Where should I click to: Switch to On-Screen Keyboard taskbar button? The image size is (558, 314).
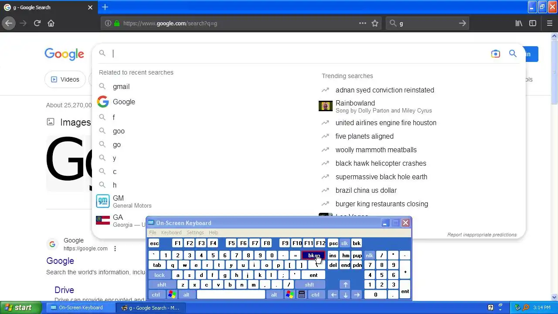(81, 307)
